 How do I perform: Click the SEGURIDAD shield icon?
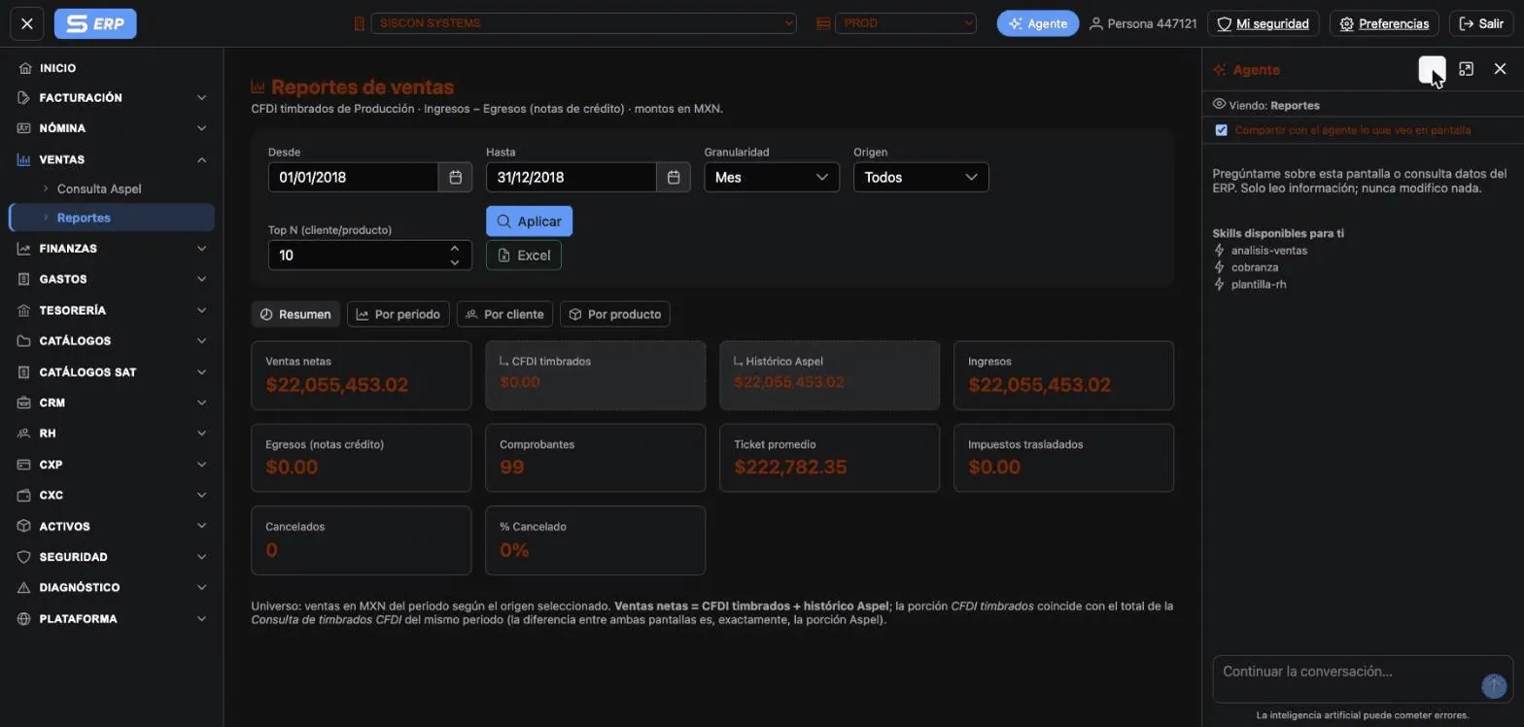tap(25, 557)
